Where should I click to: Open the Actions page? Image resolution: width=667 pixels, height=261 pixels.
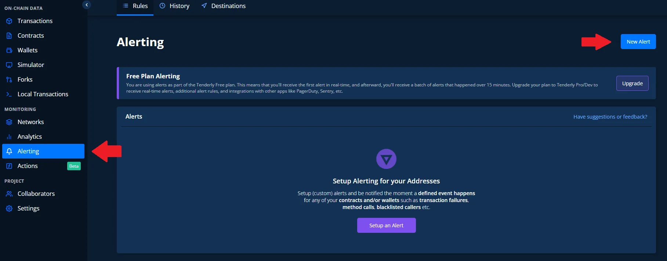43,166
